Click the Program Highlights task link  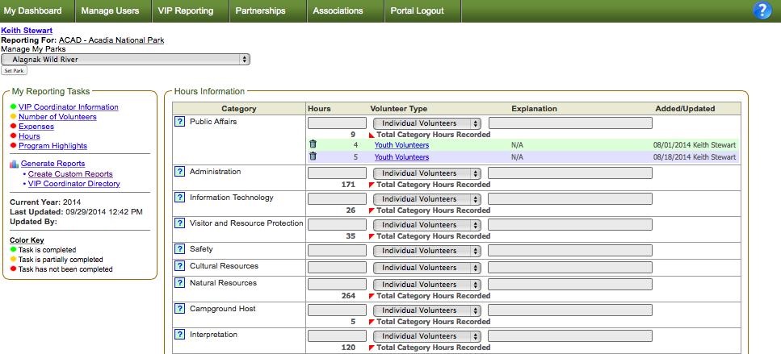[52, 146]
